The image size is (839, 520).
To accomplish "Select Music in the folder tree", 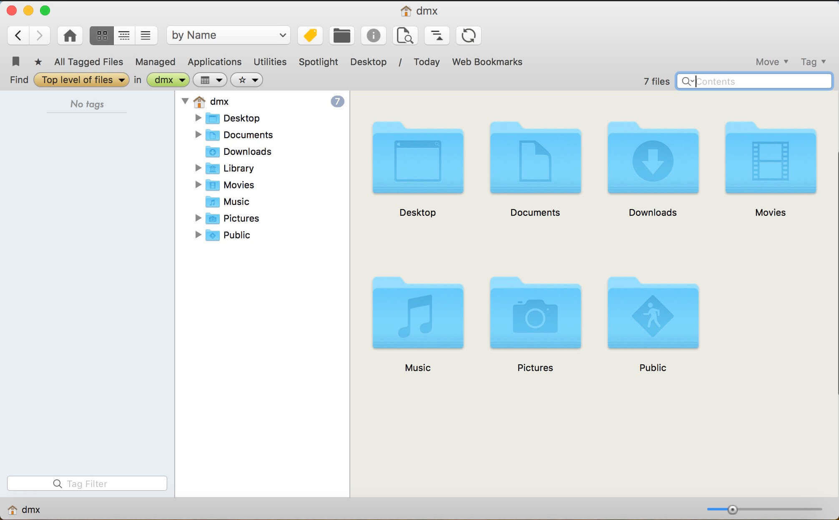I will pos(236,202).
